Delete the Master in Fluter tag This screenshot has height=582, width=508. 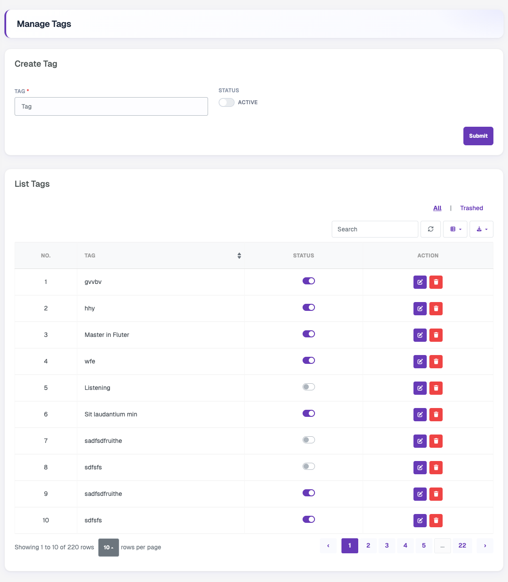click(436, 335)
